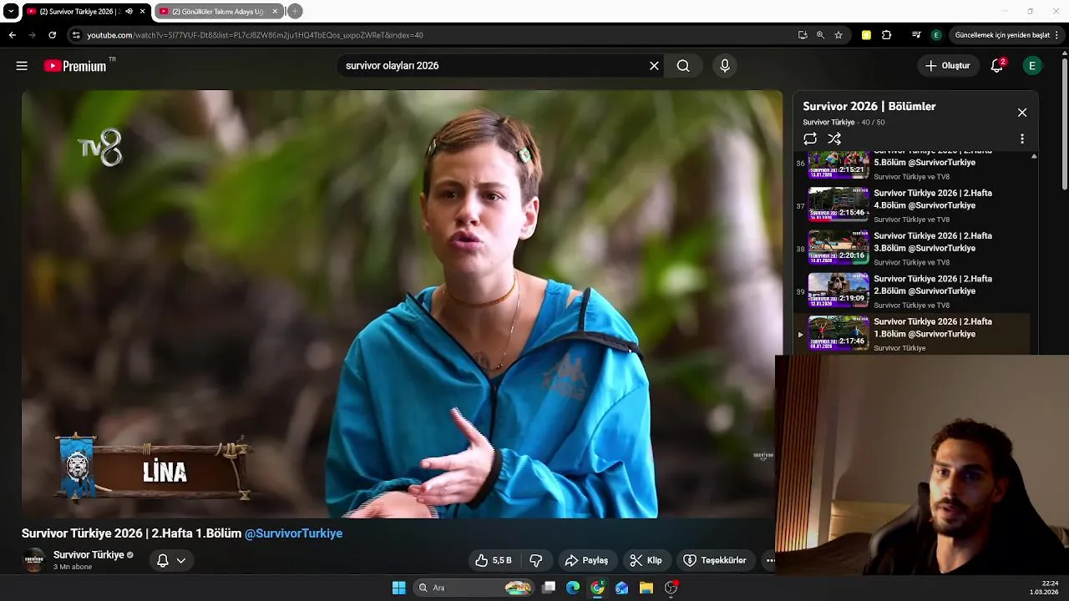Viewport: 1069px width, 601px height.
Task: Open @SurvivorTurkiye mention link in title
Action: click(x=293, y=533)
